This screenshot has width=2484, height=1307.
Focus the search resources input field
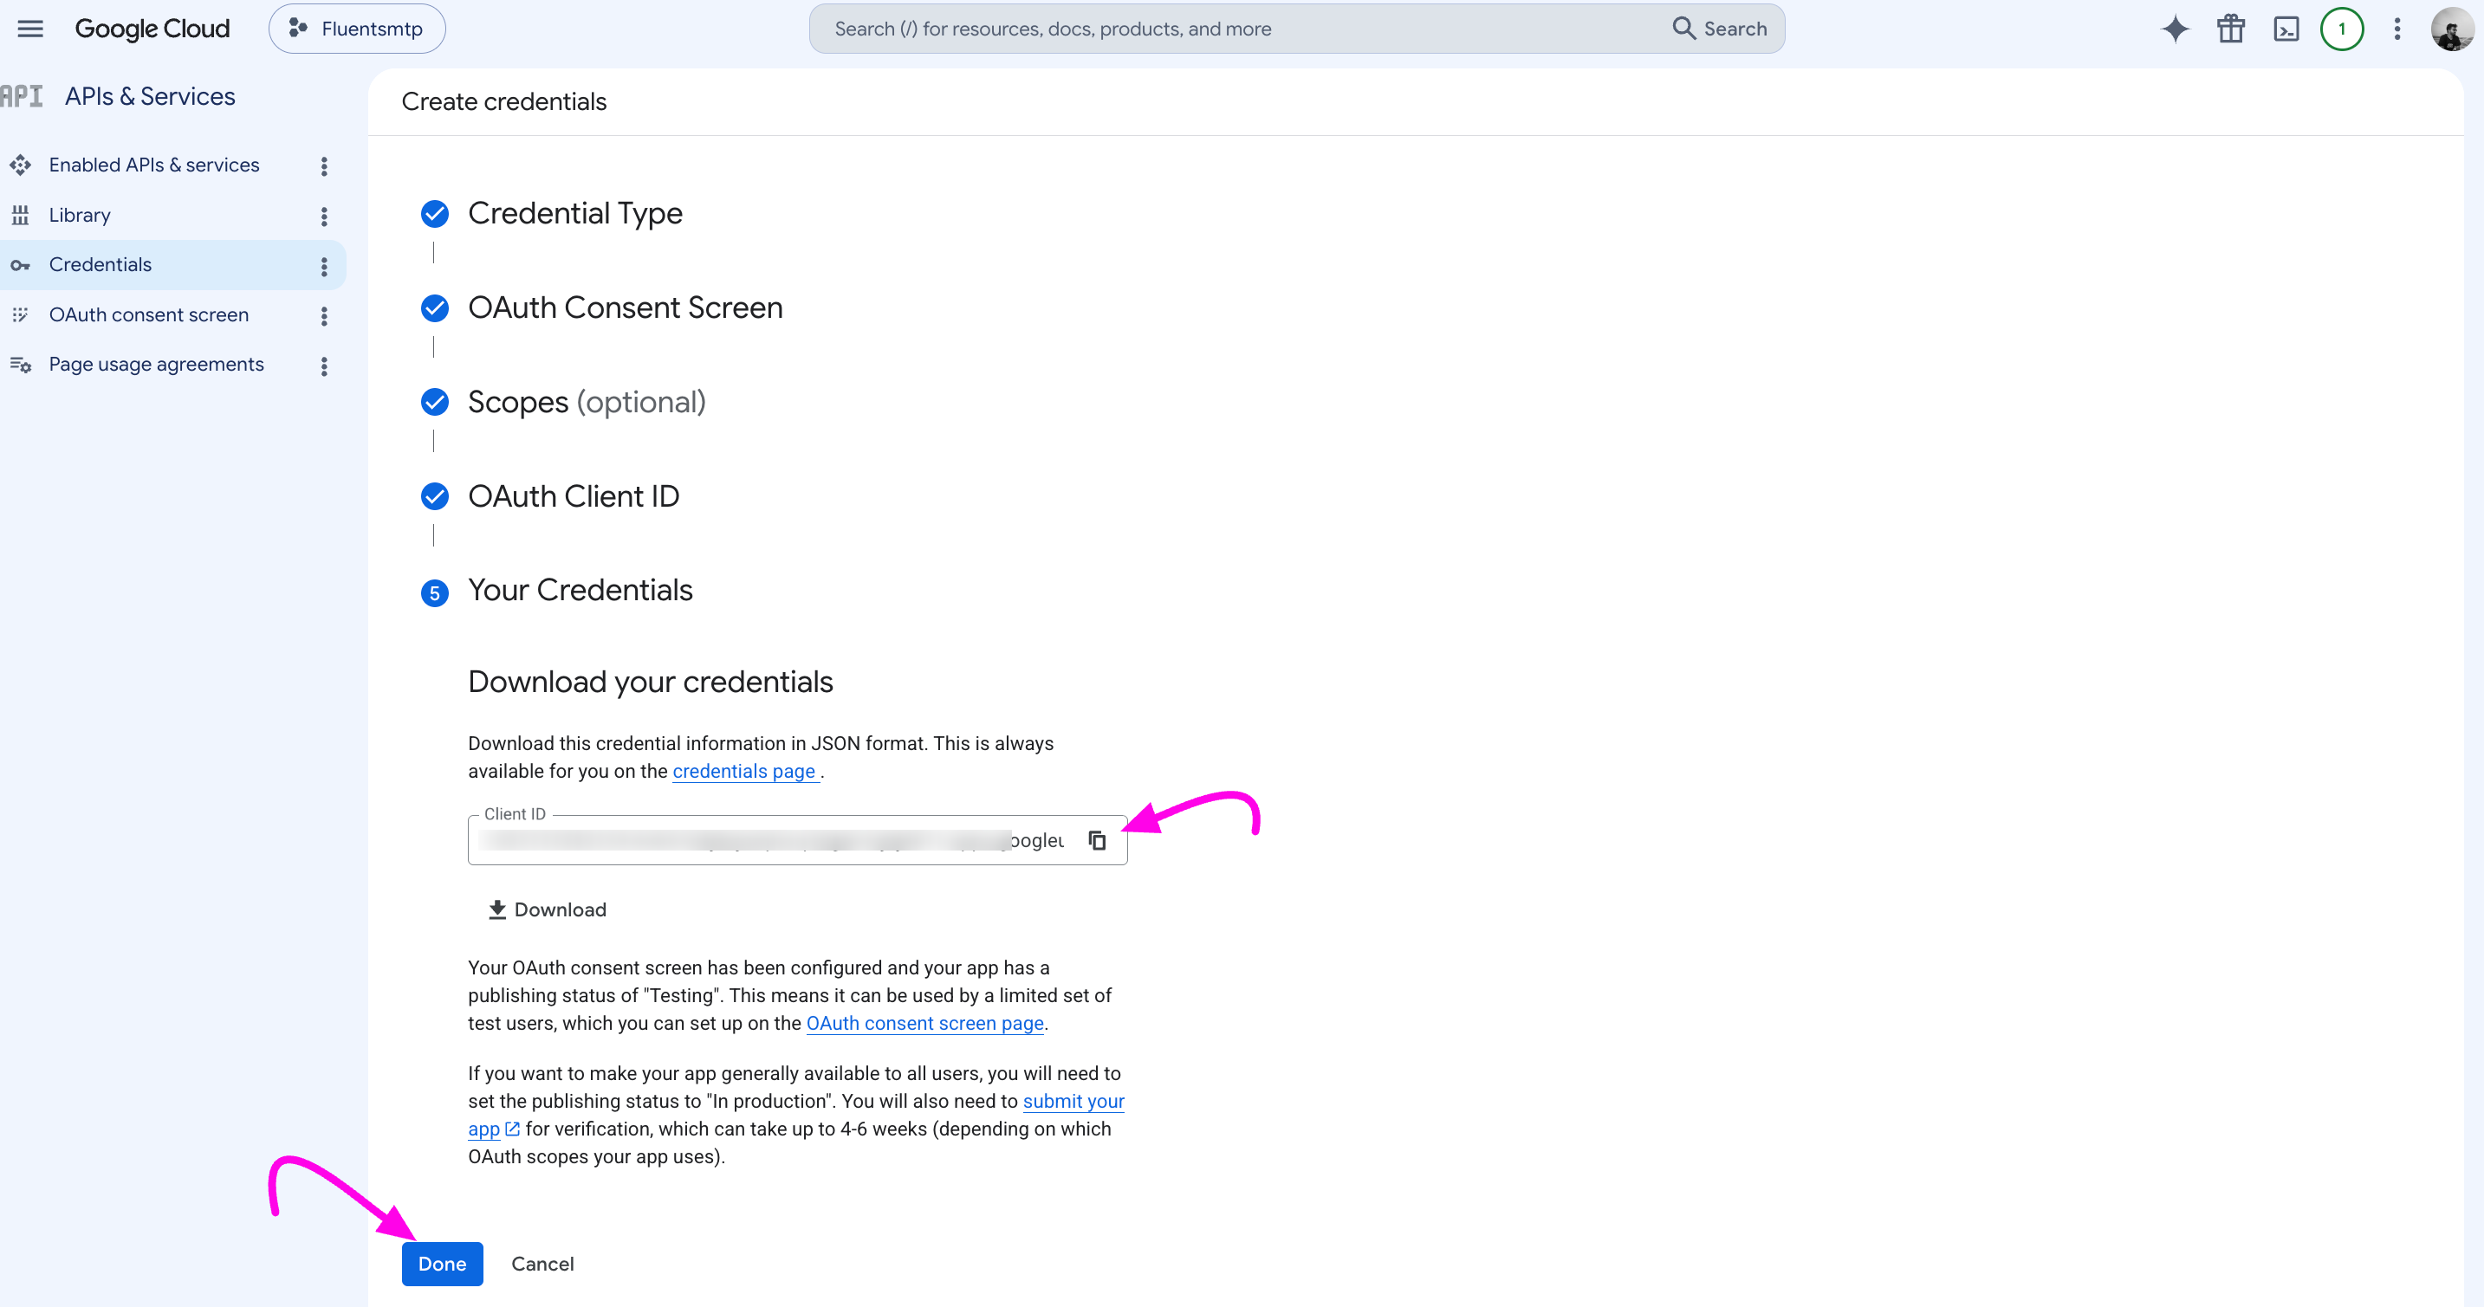click(1244, 29)
